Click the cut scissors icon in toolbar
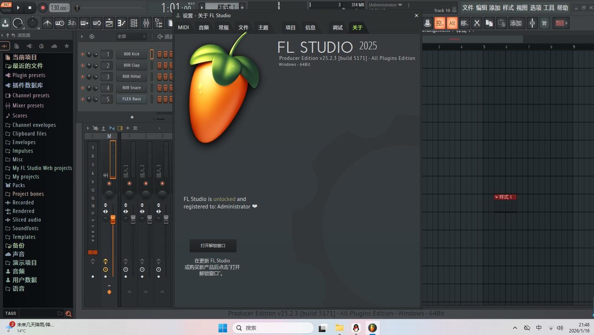 tap(477, 23)
